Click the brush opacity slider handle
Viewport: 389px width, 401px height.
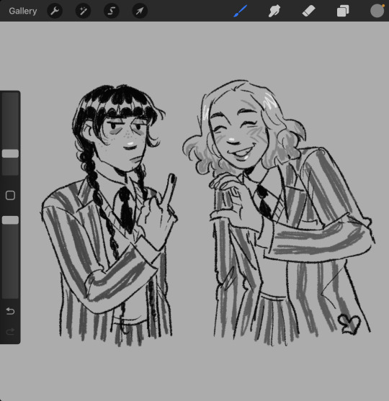[10, 220]
